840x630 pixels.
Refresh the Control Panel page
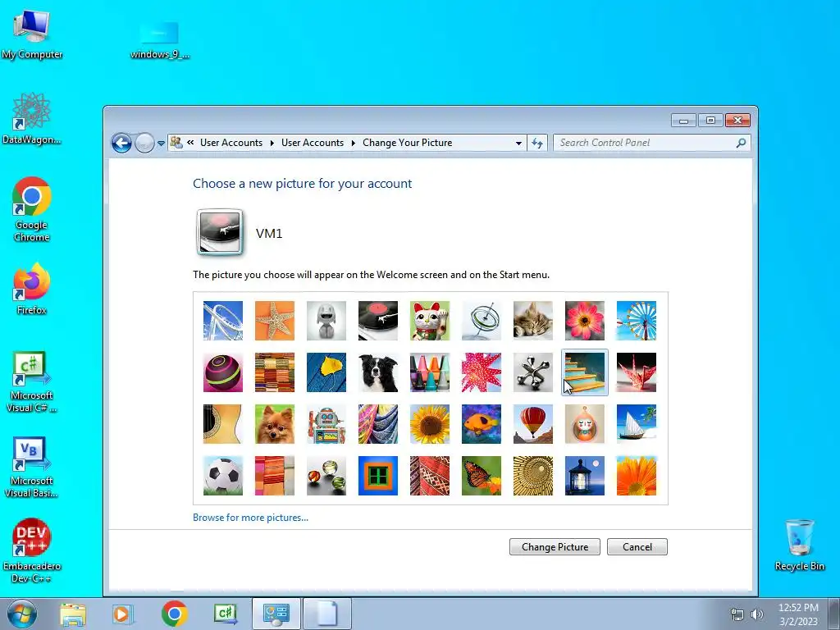537,143
